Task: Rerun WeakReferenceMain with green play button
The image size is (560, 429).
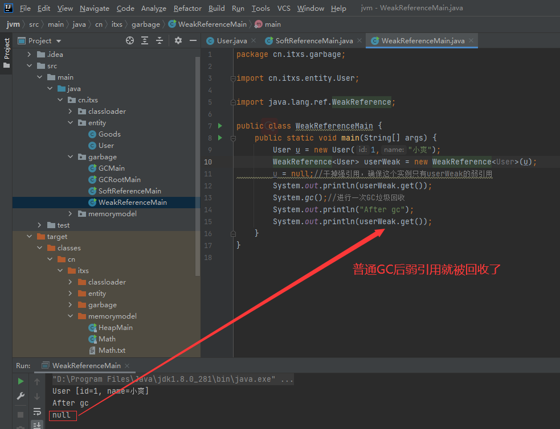Action: click(21, 381)
